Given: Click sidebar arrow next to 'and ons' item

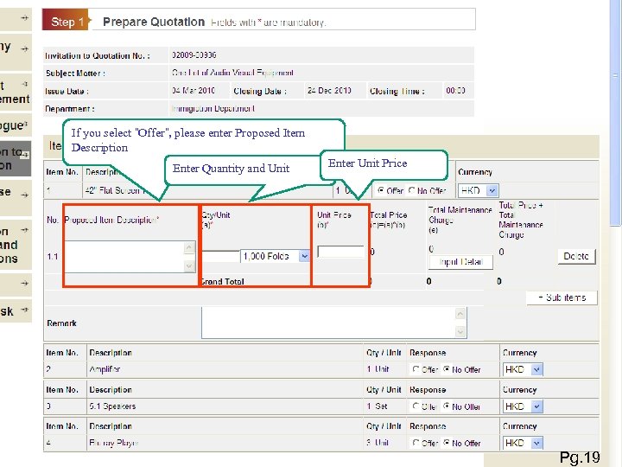Looking at the screenshot, I should [x=24, y=230].
